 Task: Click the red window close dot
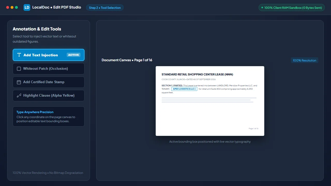(7, 7)
